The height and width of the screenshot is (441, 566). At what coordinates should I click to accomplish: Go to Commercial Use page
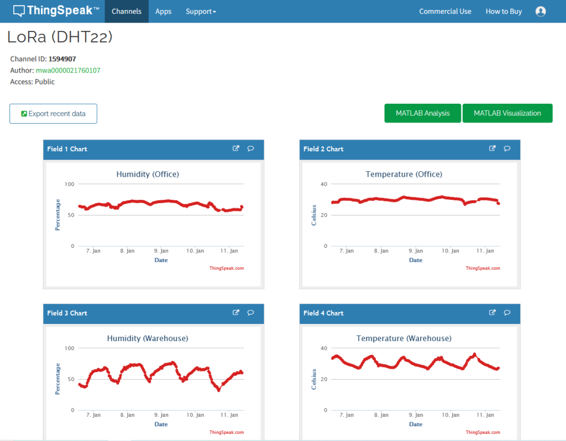[x=445, y=12]
